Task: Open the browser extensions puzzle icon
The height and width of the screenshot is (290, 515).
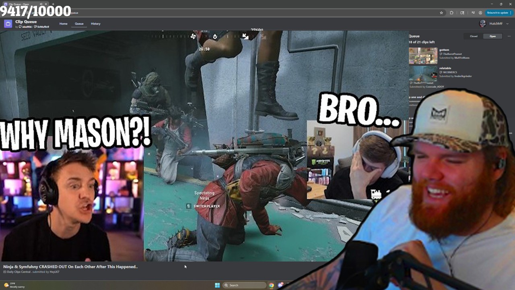Action: (451, 13)
